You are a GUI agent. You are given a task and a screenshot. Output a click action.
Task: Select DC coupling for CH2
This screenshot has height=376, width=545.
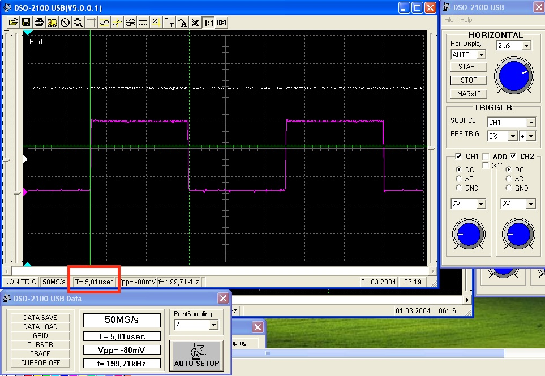(509, 170)
